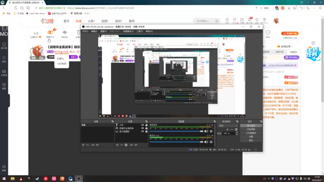The image size is (324, 182).
Task: Open the 历史 history icon on Douyu header
Action: pos(227,20)
